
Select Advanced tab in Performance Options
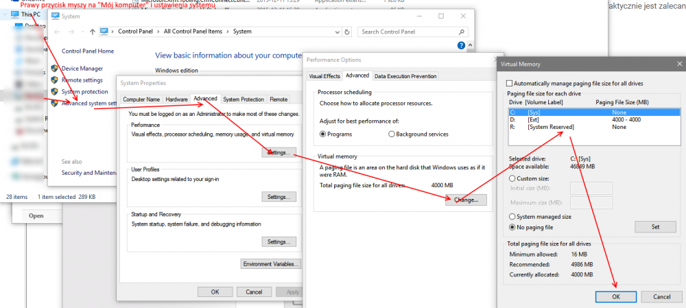pos(357,75)
